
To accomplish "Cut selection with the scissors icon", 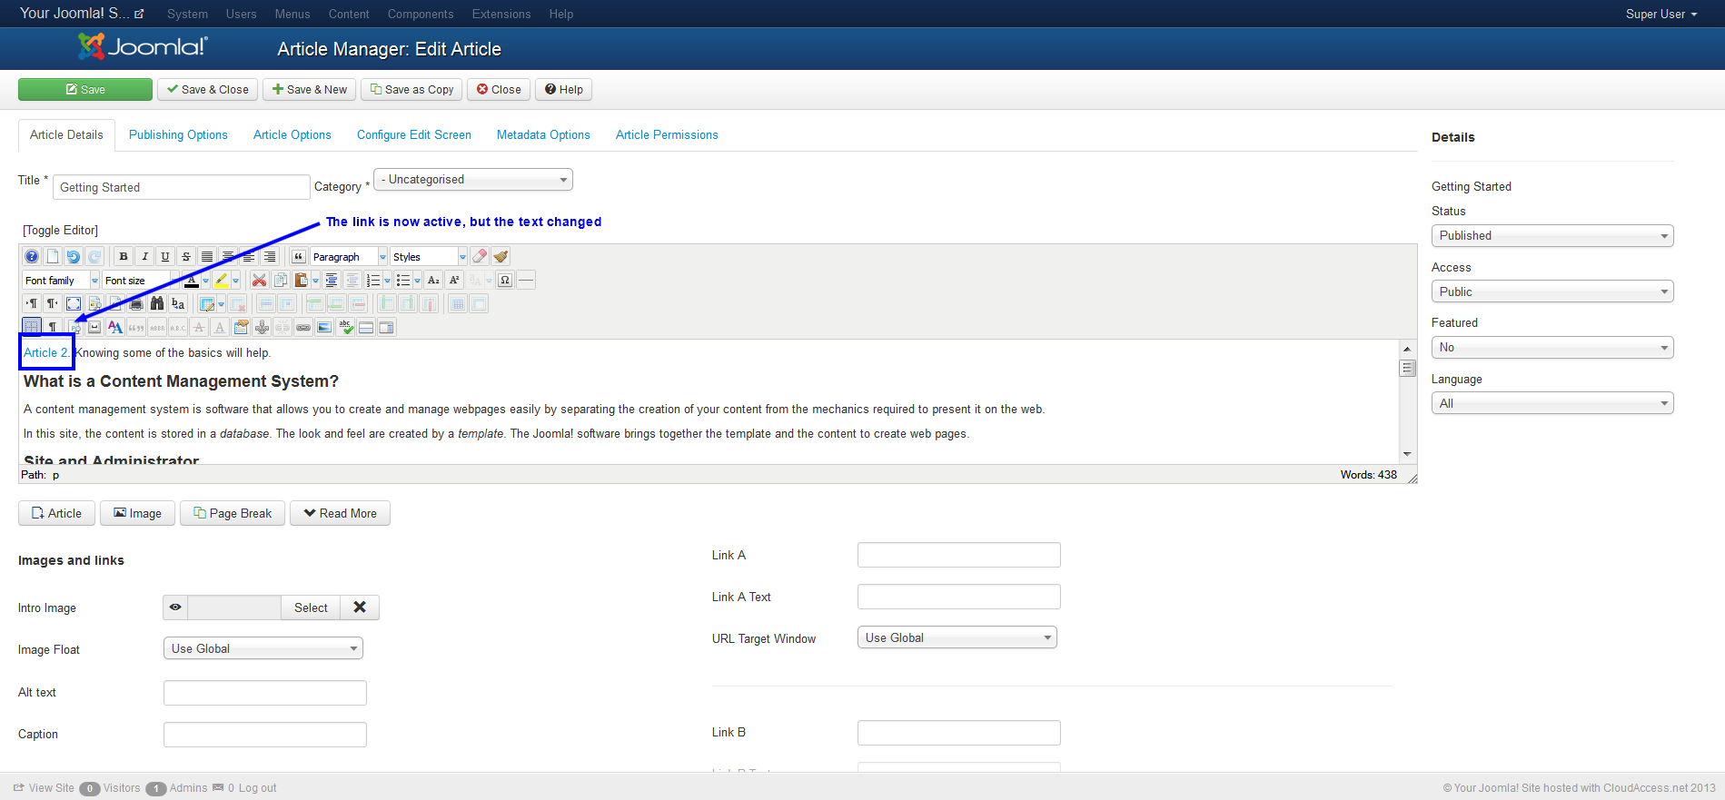I will [259, 281].
